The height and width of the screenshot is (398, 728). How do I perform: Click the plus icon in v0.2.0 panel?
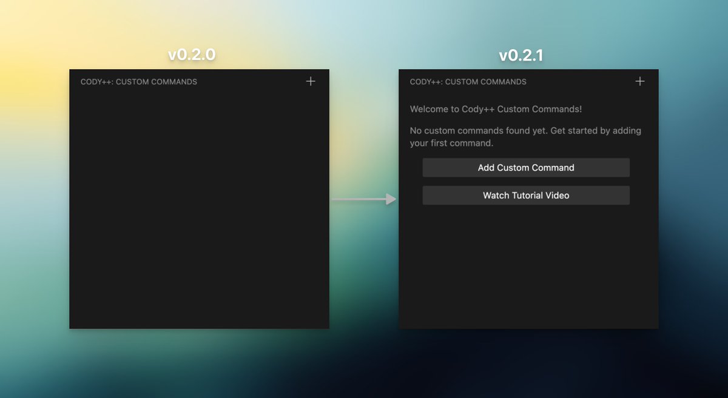point(311,81)
